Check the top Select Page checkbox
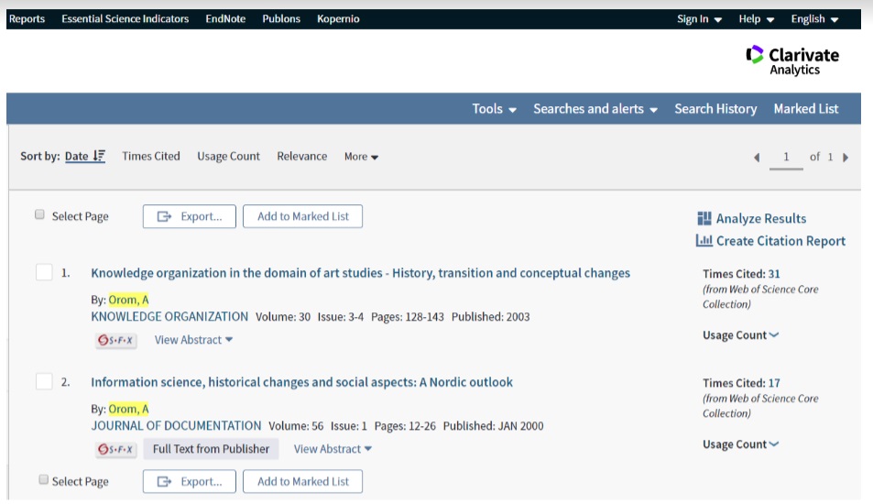This screenshot has width=873, height=504. tap(39, 214)
